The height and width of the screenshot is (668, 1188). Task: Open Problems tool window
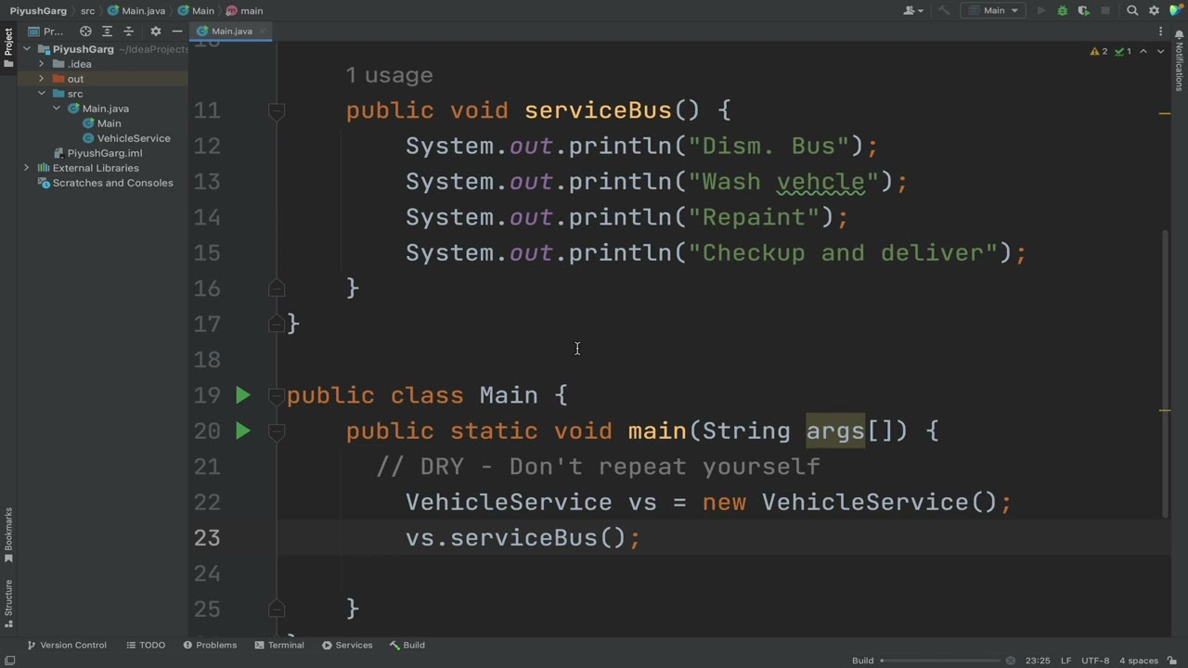210,645
